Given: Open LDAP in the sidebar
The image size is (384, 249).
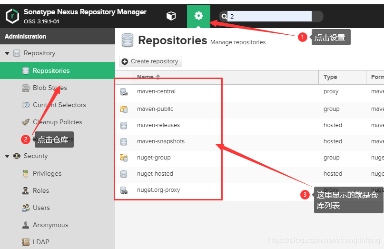Looking at the screenshot, I should pos(41,242).
